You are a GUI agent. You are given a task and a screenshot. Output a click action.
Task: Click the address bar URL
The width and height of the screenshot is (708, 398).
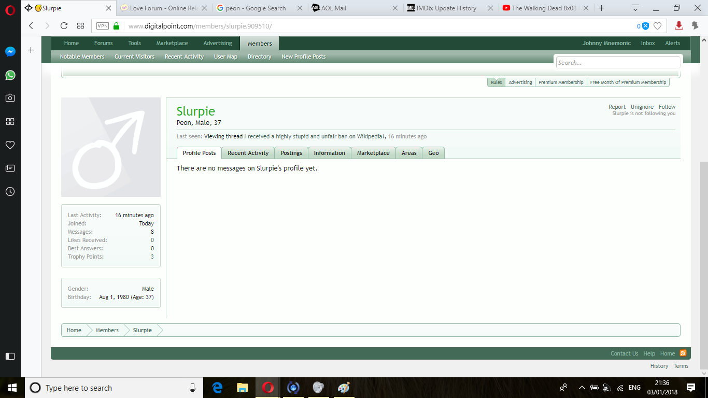coord(200,26)
